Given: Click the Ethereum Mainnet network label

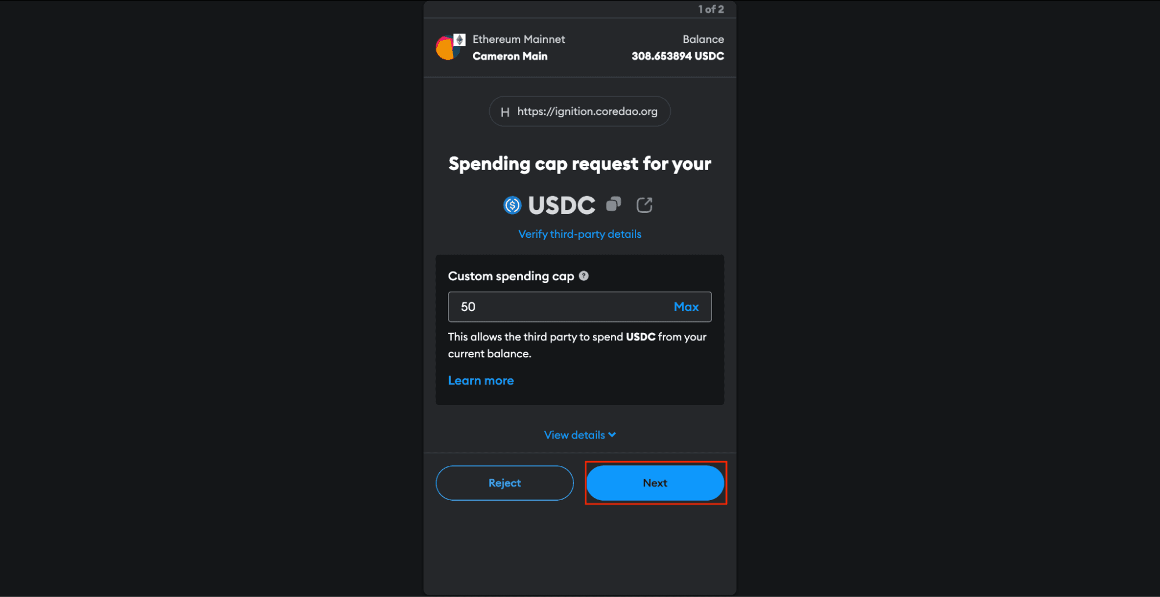Looking at the screenshot, I should pyautogui.click(x=519, y=39).
